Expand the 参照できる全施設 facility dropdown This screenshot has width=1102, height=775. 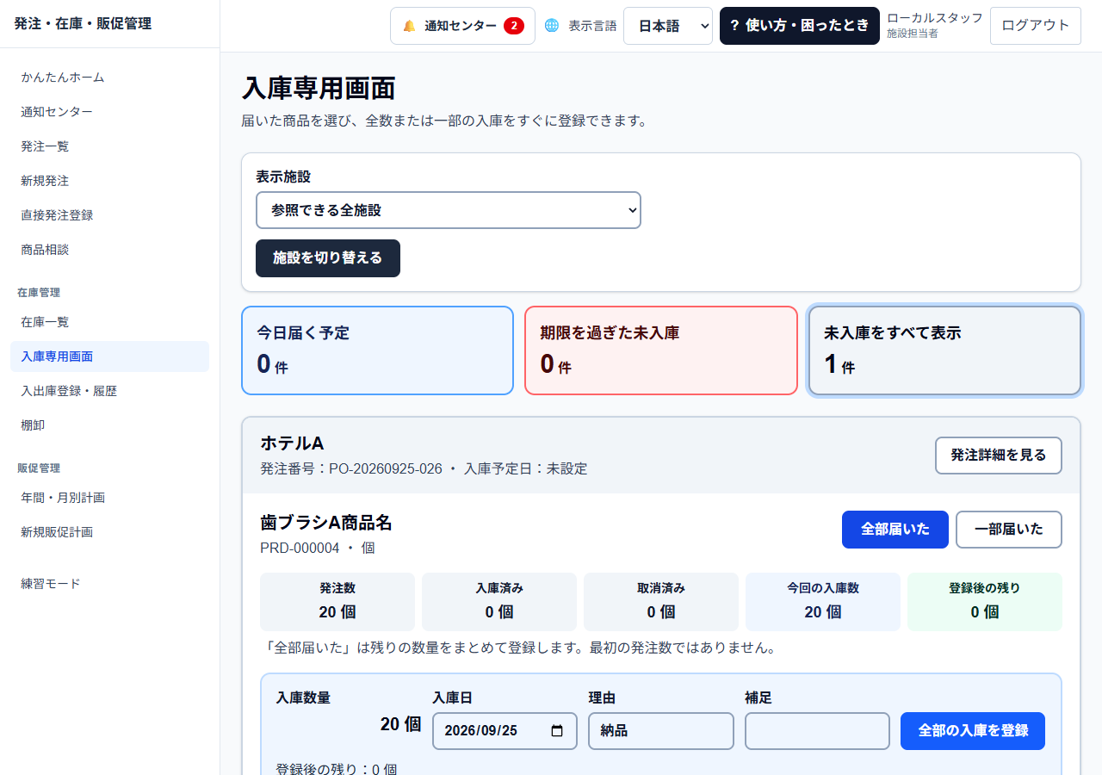coord(449,210)
